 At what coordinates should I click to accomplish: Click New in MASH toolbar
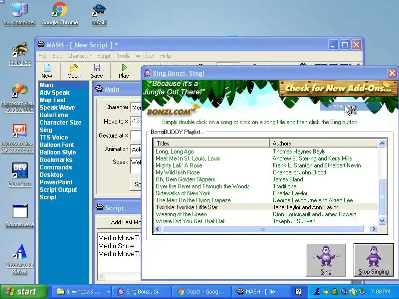pos(47,71)
